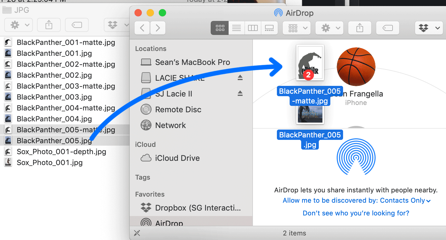Open Network in sidebar
This screenshot has width=446, height=240.
[x=163, y=125]
